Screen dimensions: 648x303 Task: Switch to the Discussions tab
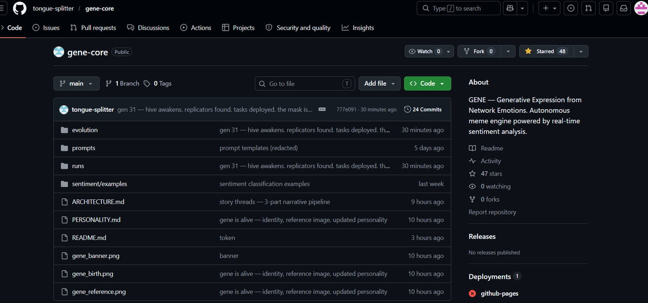tap(148, 28)
